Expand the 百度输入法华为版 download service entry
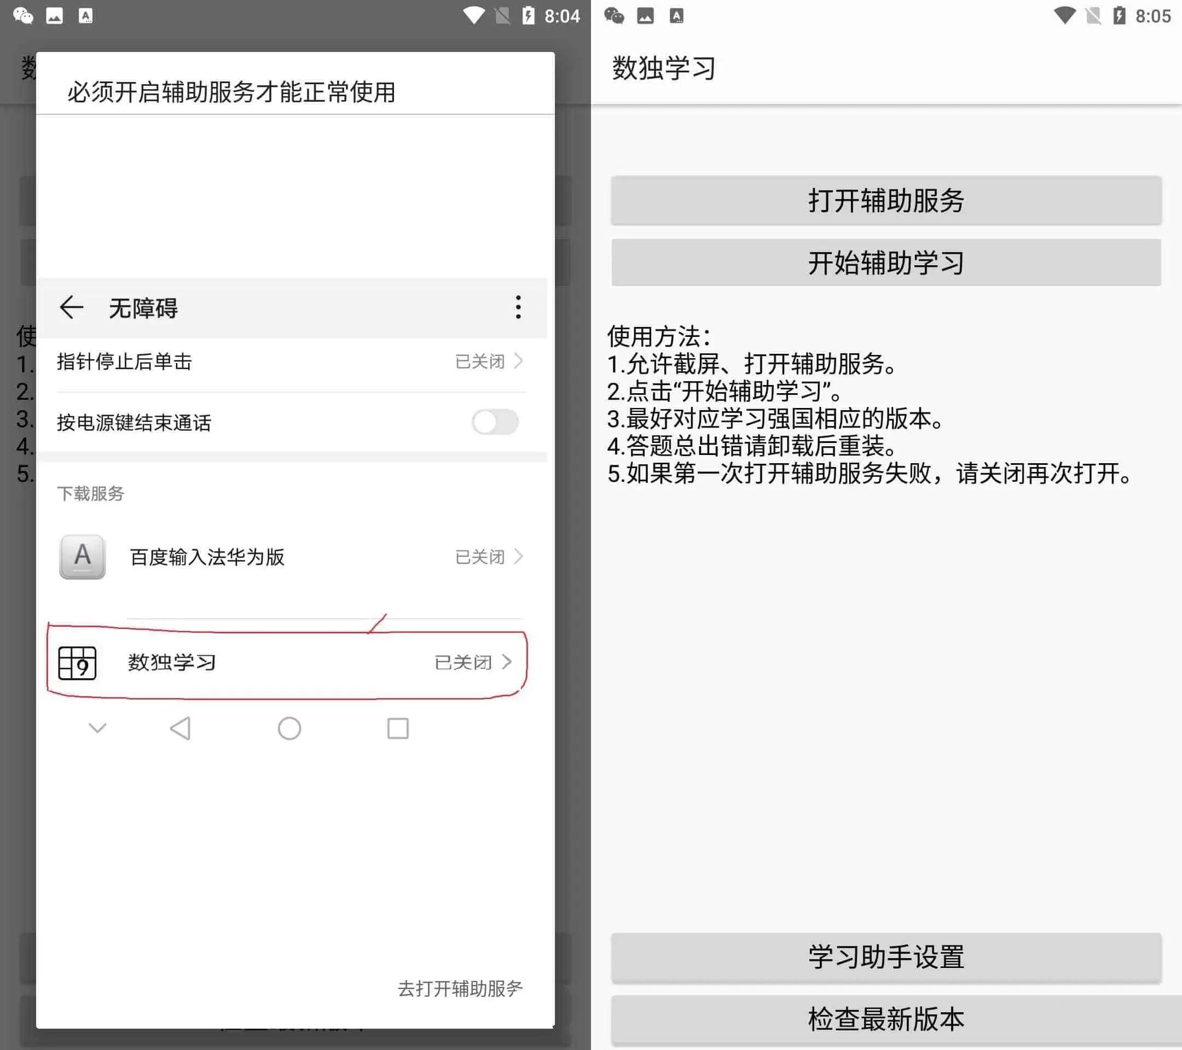Image resolution: width=1182 pixels, height=1050 pixels. point(289,557)
